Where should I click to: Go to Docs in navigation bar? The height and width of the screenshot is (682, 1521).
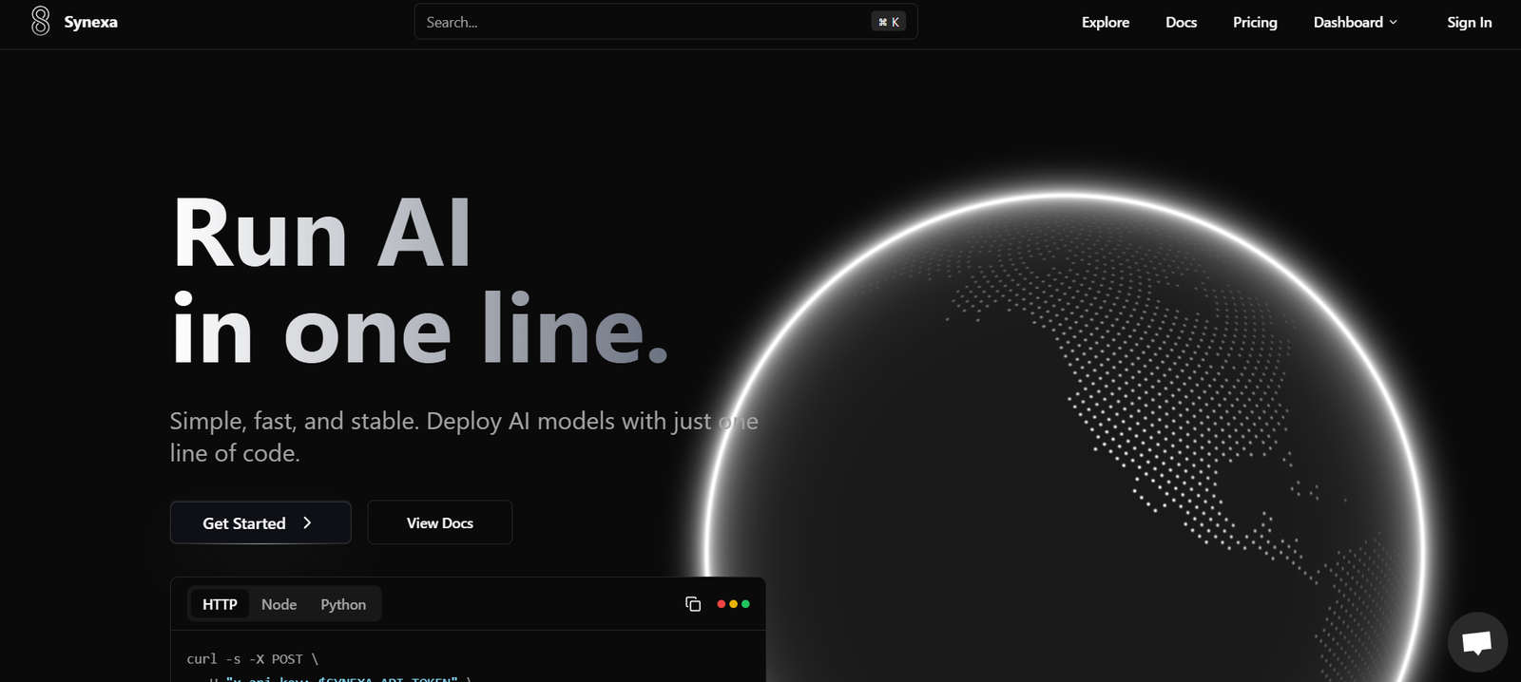point(1181,22)
